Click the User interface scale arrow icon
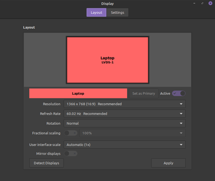The width and height of the screenshot is (215, 181). pyautogui.click(x=181, y=144)
